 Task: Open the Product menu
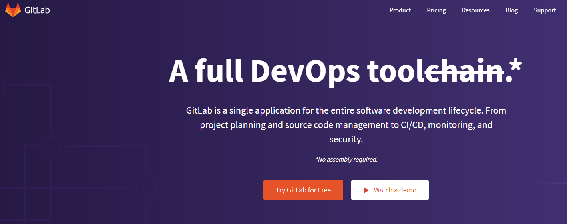400,10
